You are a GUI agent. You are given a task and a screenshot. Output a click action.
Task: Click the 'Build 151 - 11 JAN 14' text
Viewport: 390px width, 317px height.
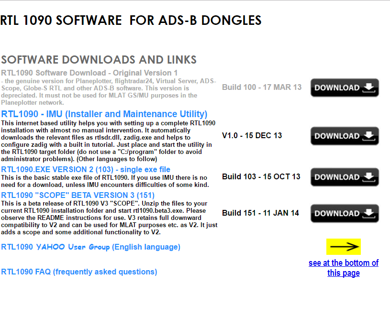(260, 213)
